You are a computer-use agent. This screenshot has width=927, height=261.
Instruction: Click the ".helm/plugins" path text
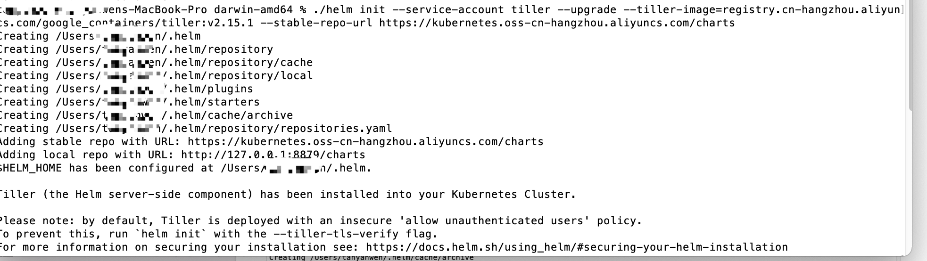[x=214, y=89]
